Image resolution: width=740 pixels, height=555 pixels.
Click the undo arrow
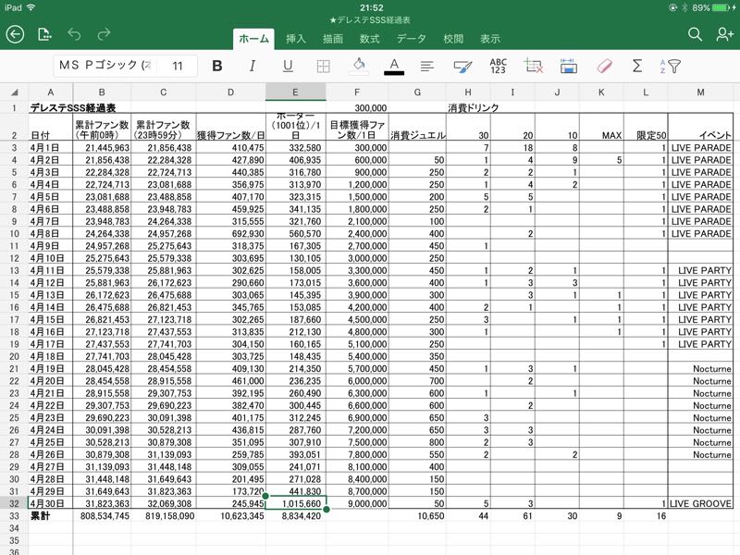tap(74, 34)
